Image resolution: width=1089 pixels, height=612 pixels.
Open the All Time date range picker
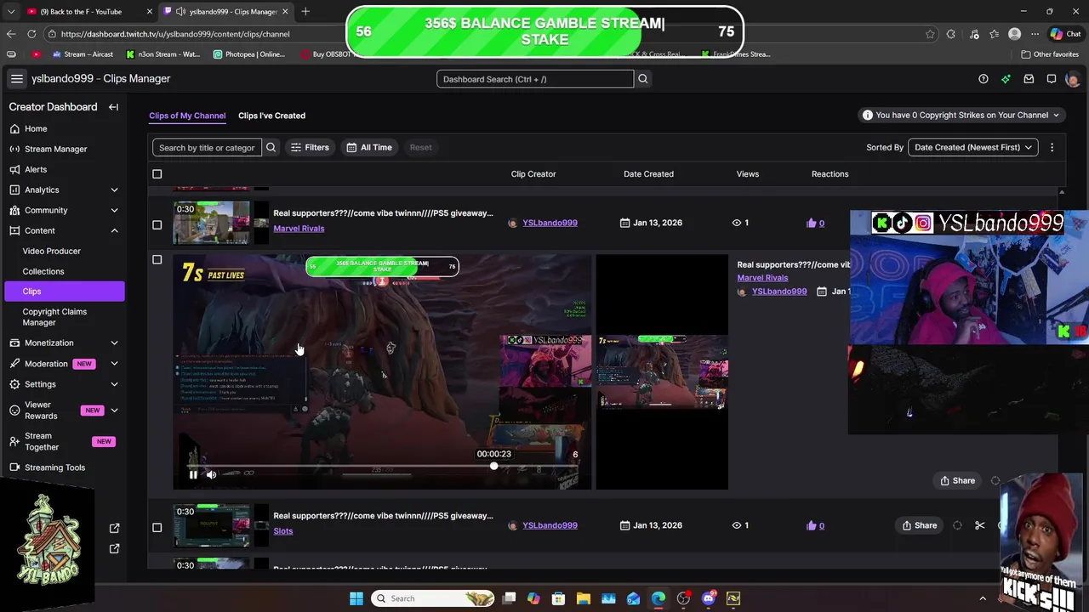368,148
